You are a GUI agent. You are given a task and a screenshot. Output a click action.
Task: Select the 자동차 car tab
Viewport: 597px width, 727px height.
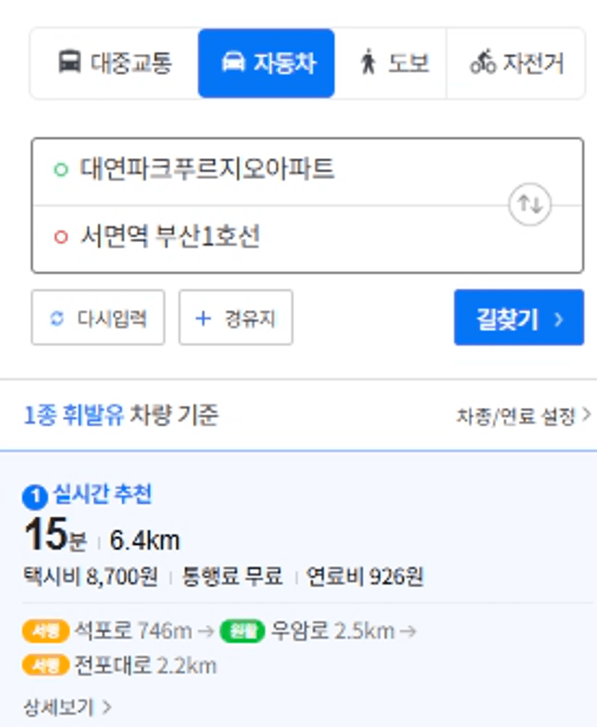266,63
